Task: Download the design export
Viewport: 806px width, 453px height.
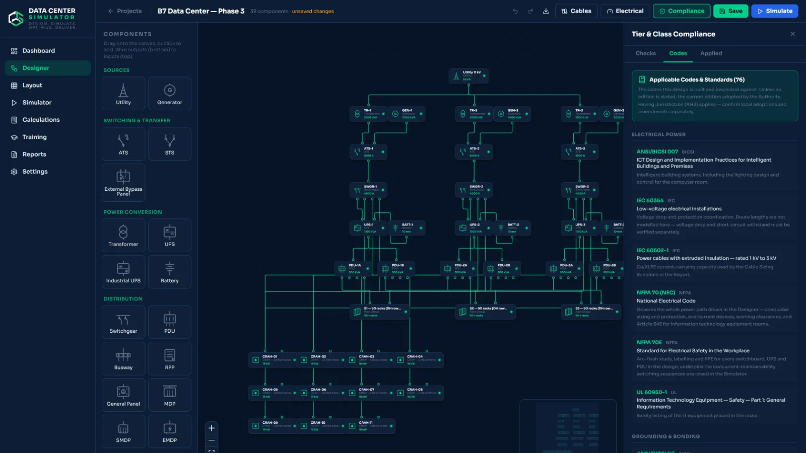Action: coord(546,11)
